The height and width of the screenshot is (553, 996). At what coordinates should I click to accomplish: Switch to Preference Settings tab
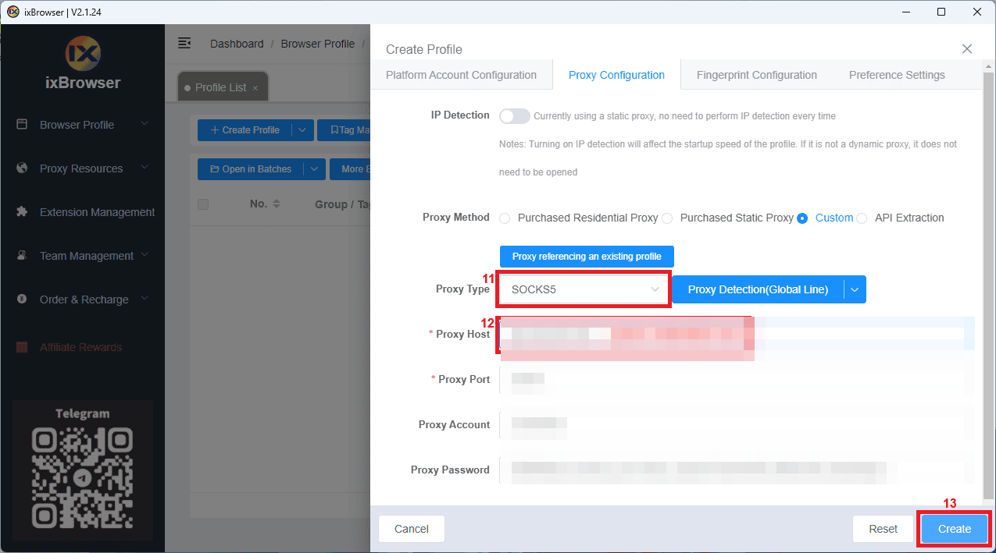pos(897,75)
